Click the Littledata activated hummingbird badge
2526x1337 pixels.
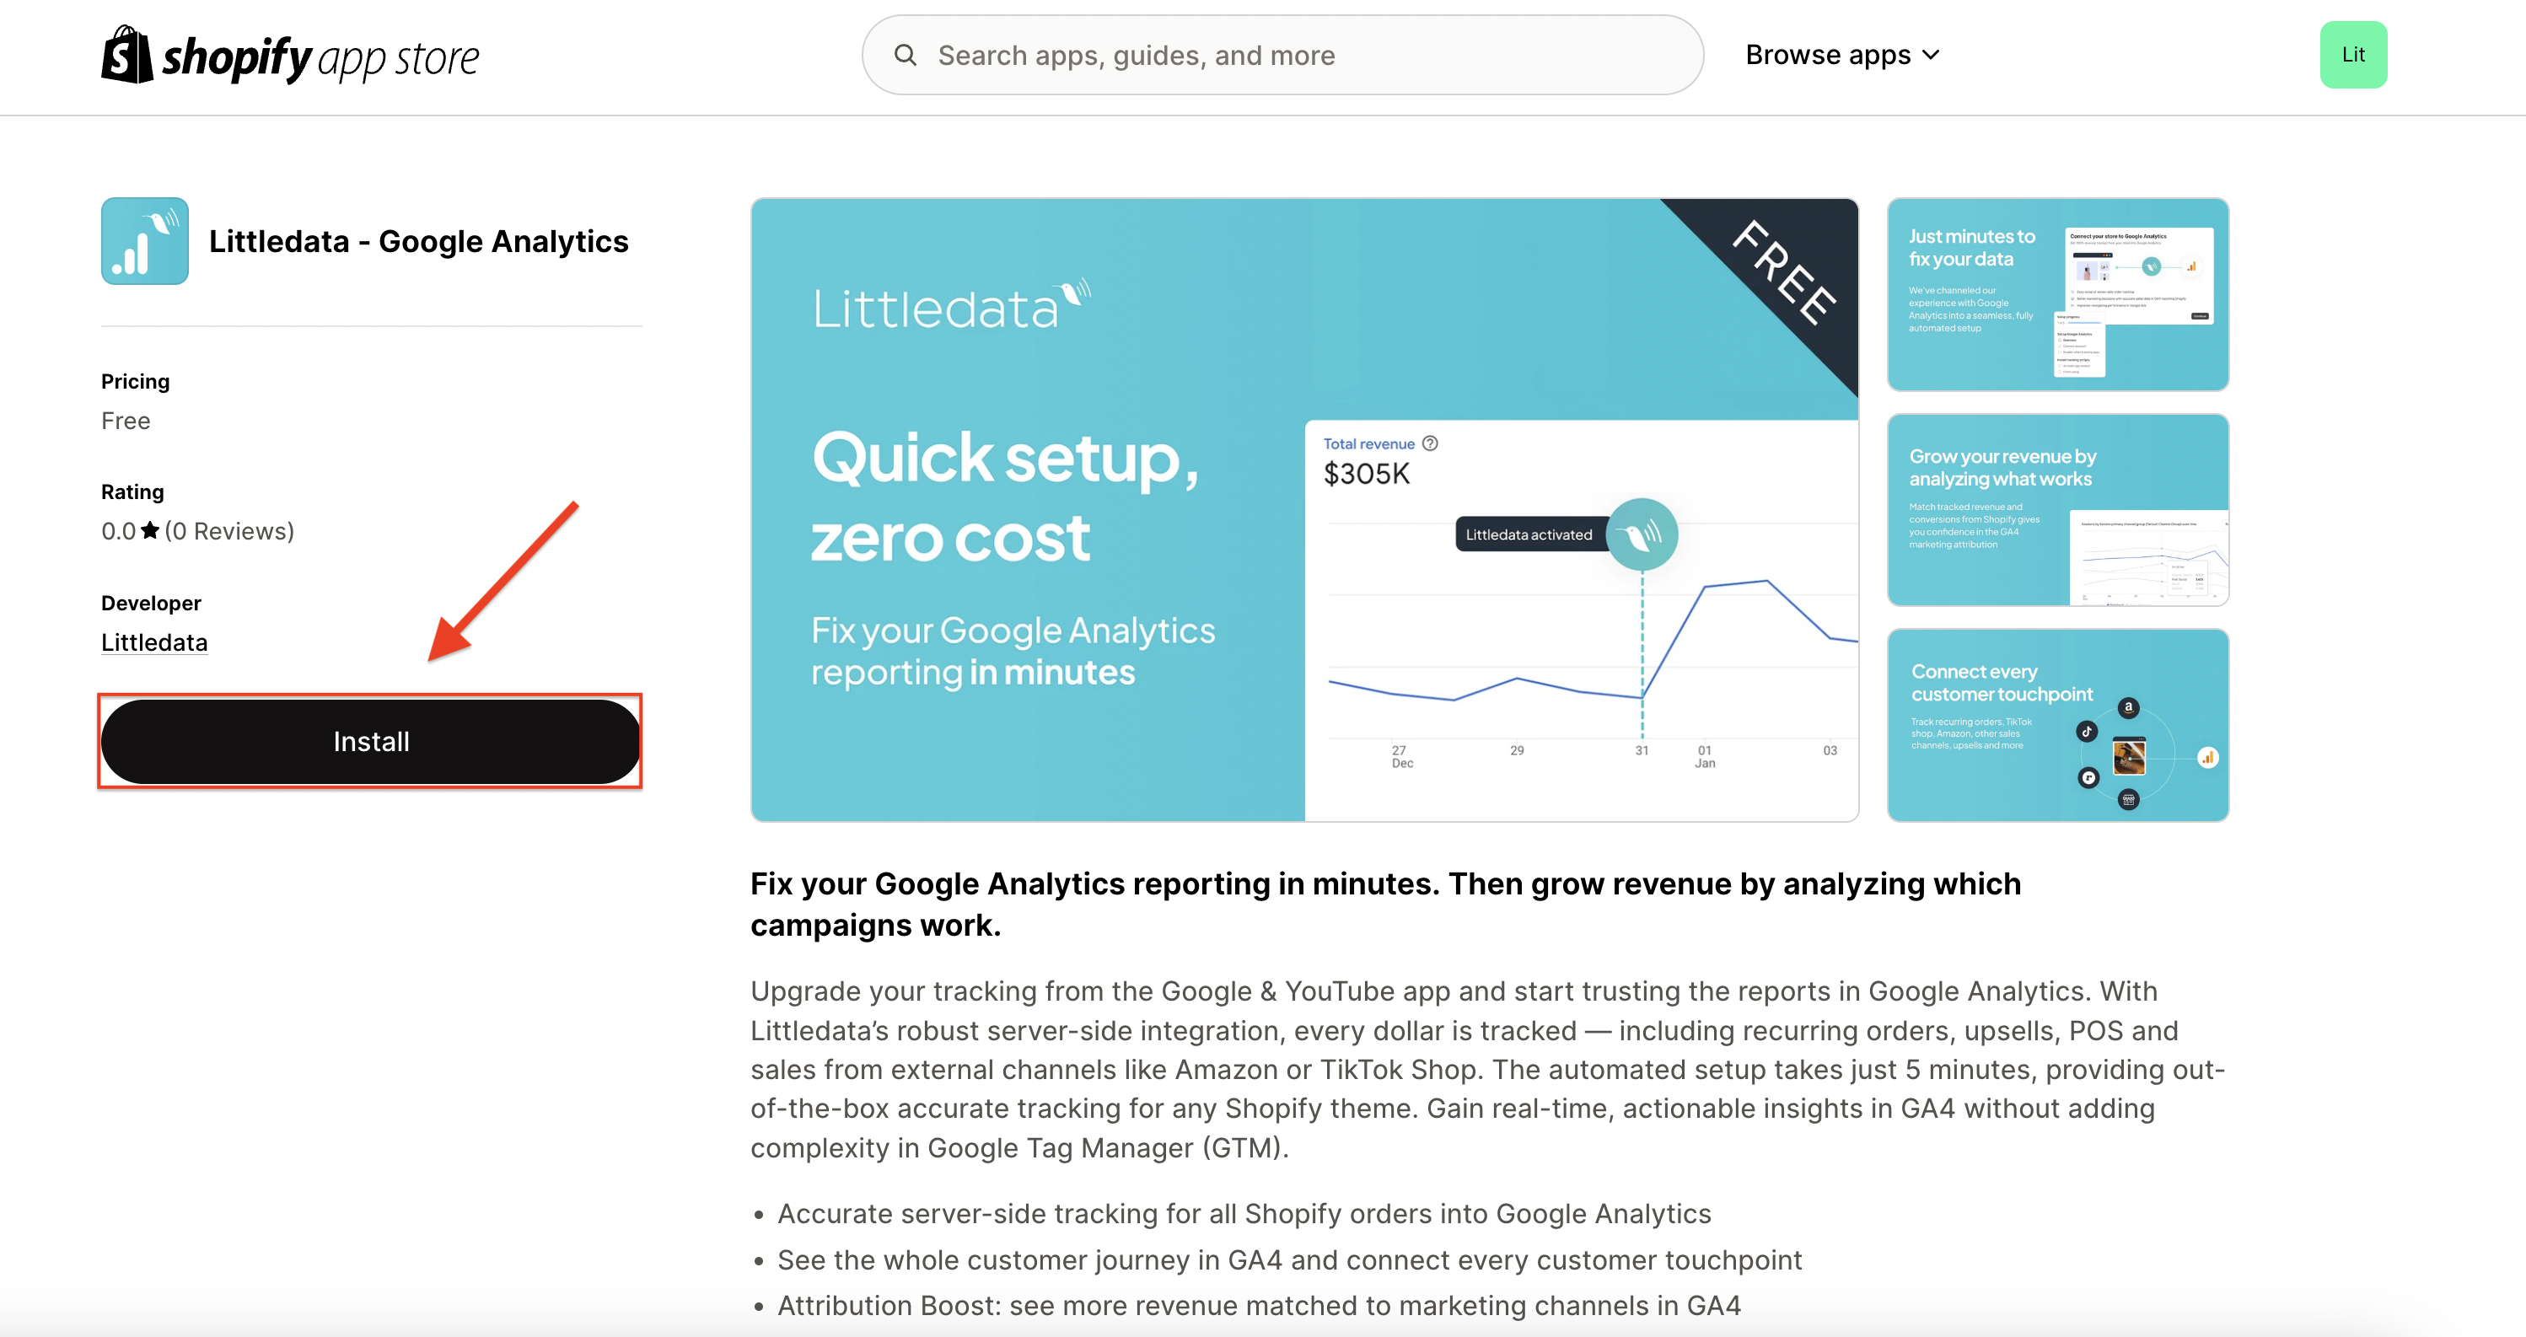(1642, 534)
